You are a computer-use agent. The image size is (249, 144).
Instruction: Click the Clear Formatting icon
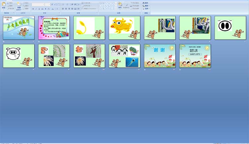tap(58, 4)
